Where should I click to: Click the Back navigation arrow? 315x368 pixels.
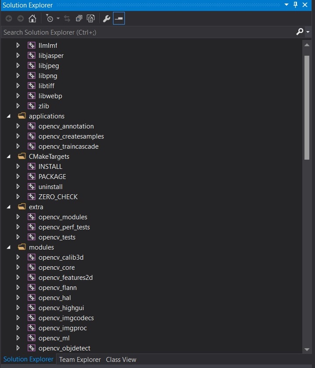click(9, 18)
